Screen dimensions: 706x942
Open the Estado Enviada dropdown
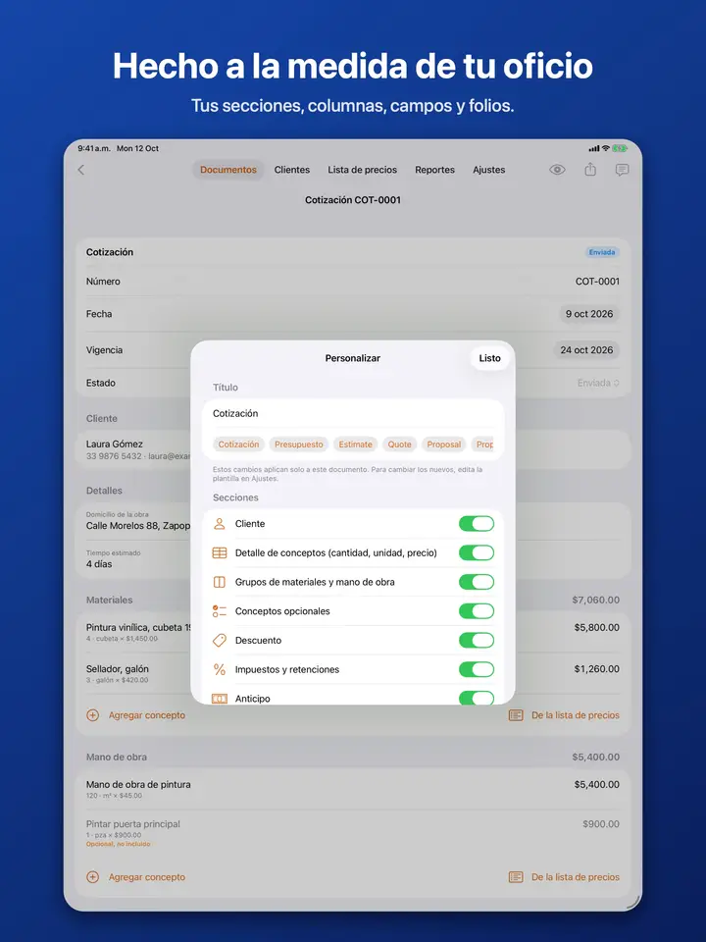point(598,383)
